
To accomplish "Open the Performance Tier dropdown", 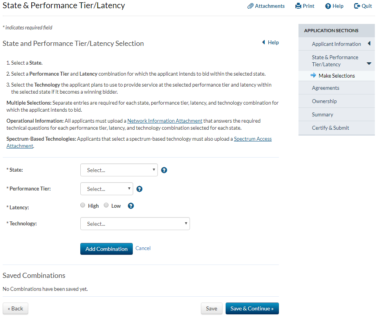I will 107,189.
